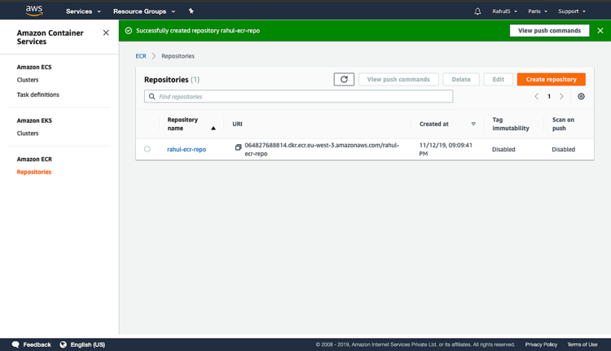This screenshot has height=351, width=611.
Task: Click the refresh repositories icon button
Action: point(344,79)
